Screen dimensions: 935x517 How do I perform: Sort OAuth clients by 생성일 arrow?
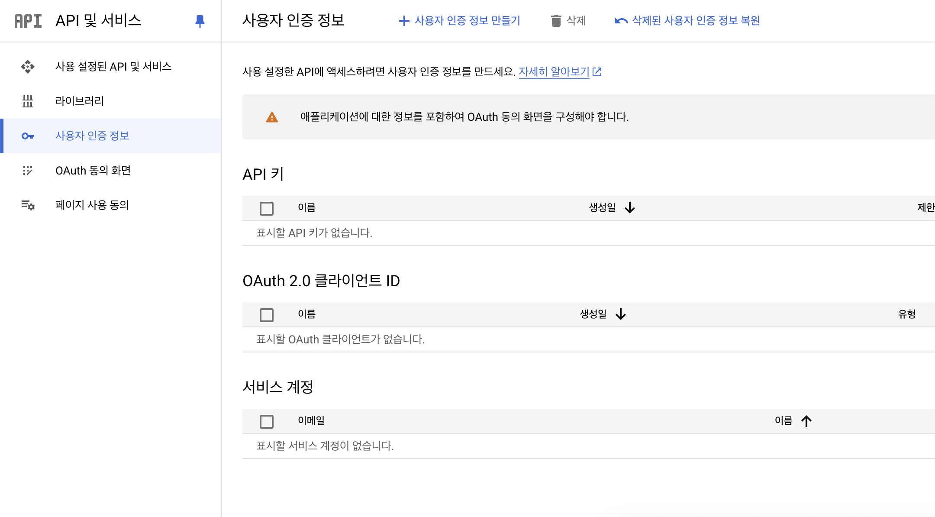pyautogui.click(x=621, y=314)
